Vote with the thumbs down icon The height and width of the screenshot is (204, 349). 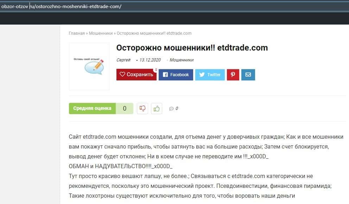coord(142,108)
